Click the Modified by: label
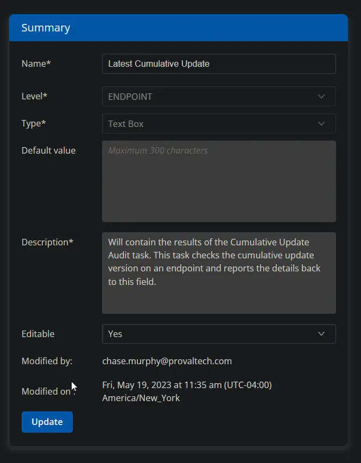 tap(47, 361)
